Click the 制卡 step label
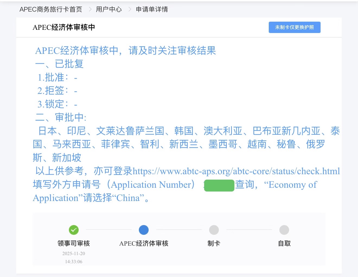Screen dimensions: 358x277 pos(214,243)
